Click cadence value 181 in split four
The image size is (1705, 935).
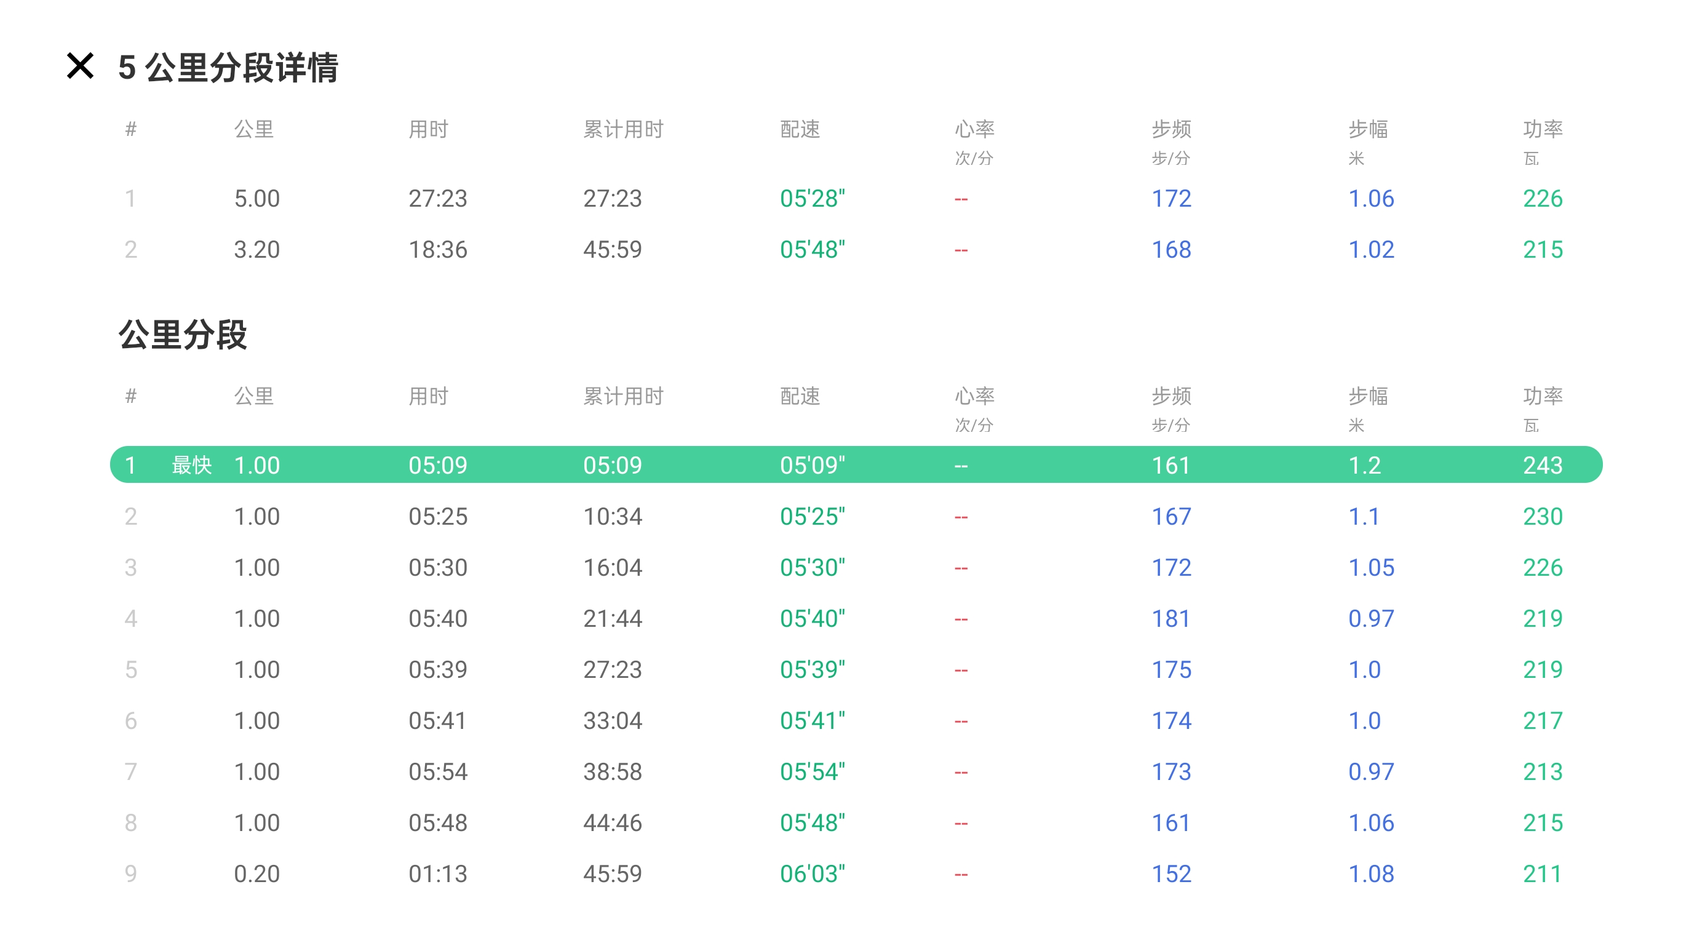1171,618
